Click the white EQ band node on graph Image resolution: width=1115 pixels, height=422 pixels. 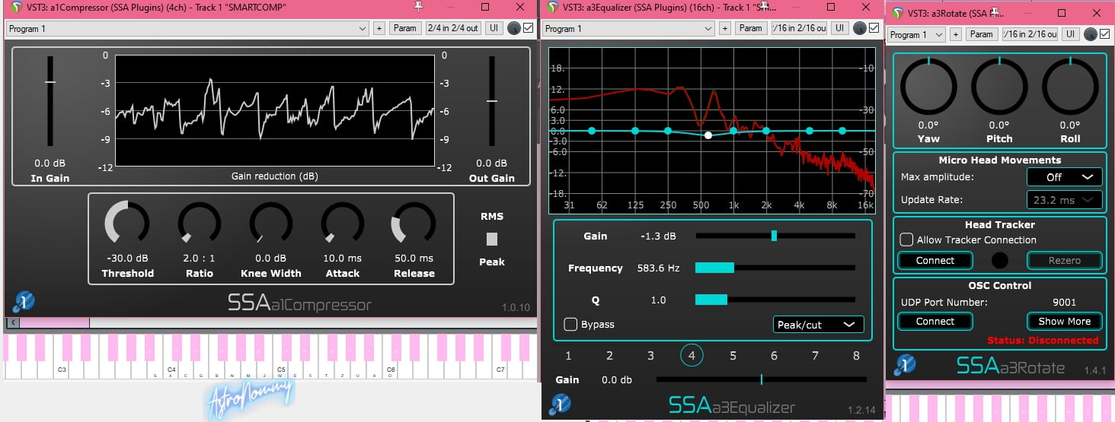708,135
